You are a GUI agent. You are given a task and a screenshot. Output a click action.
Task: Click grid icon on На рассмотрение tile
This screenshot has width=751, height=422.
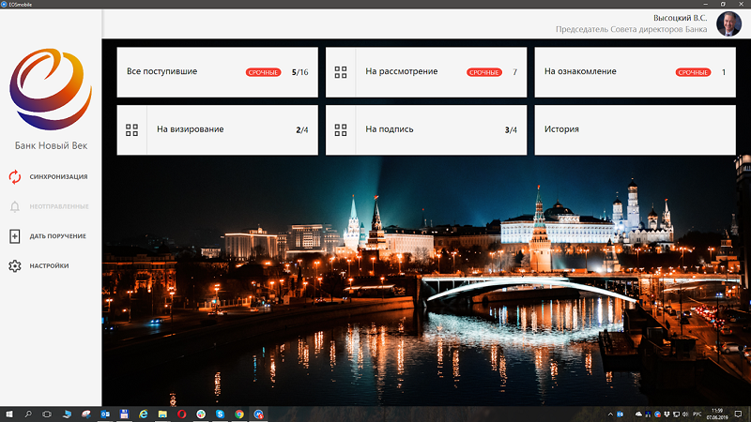(341, 72)
